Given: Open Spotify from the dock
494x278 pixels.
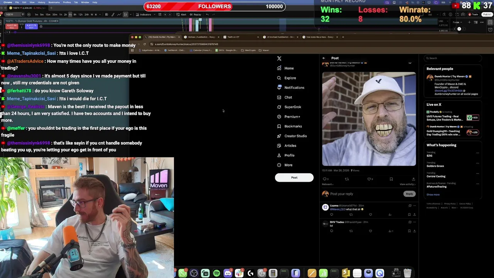Looking at the screenshot, I should 217,273.
